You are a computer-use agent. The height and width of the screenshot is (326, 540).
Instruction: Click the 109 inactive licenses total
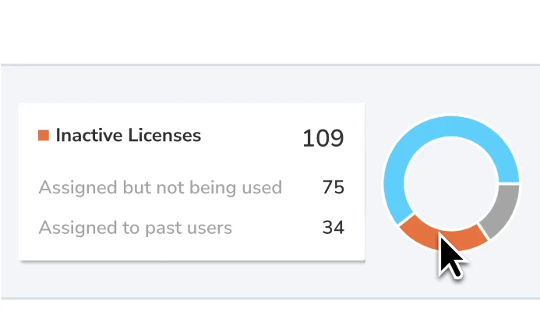tap(323, 139)
